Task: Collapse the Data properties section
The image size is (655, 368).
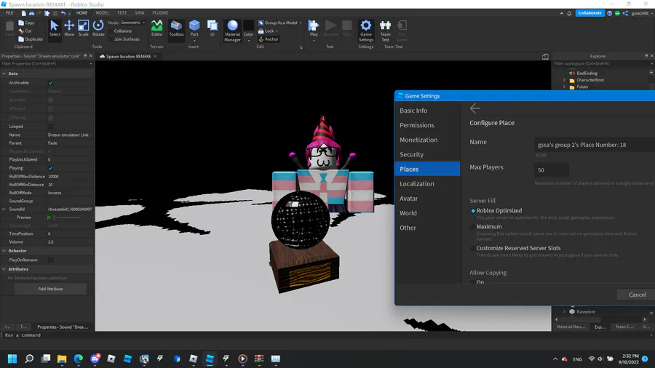Action: coord(4,73)
